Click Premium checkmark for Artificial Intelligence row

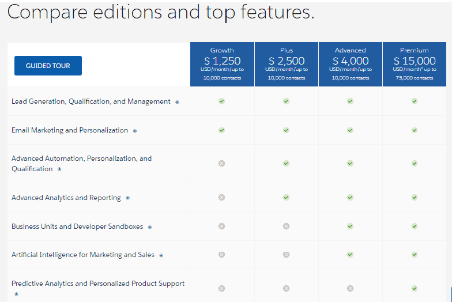(415, 255)
